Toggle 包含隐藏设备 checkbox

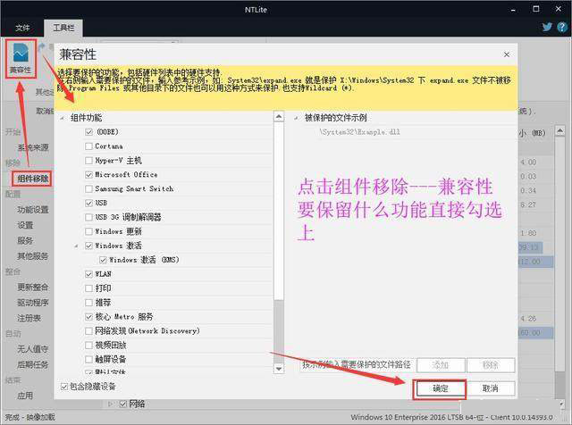[64, 387]
